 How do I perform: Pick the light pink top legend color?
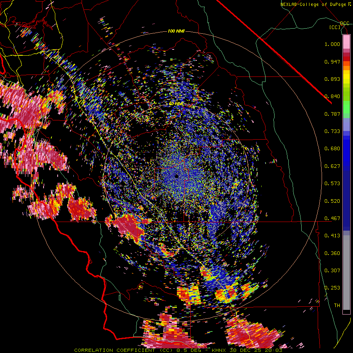point(346,42)
